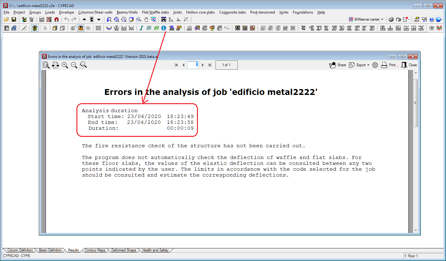Viewport: 446px width, 261px height.
Task: Zoom in on the report with the plus magnifier
Action: coord(65,65)
